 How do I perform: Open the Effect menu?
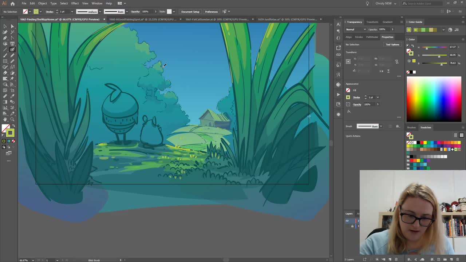(75, 3)
